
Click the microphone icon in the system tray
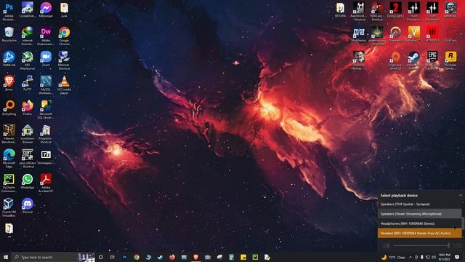(x=422, y=257)
